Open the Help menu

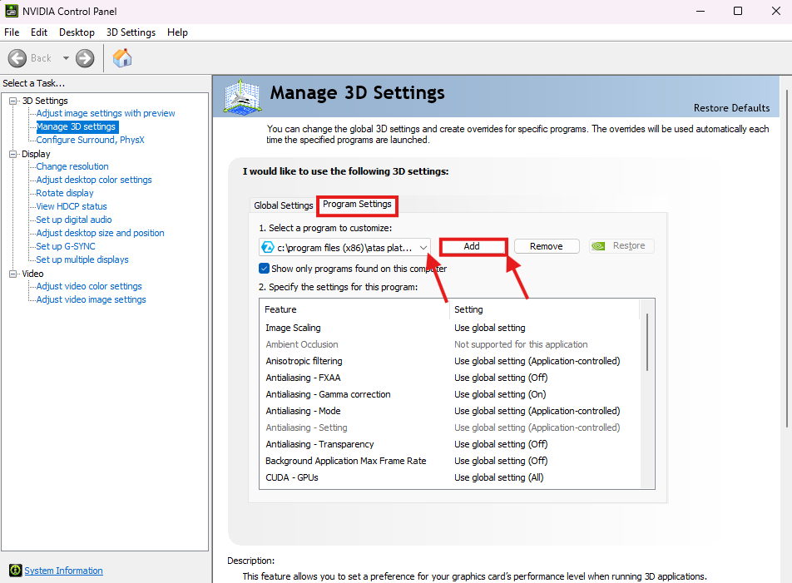coord(177,32)
